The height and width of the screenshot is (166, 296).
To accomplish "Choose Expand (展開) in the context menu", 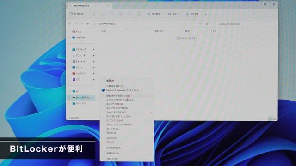I will click(127, 81).
